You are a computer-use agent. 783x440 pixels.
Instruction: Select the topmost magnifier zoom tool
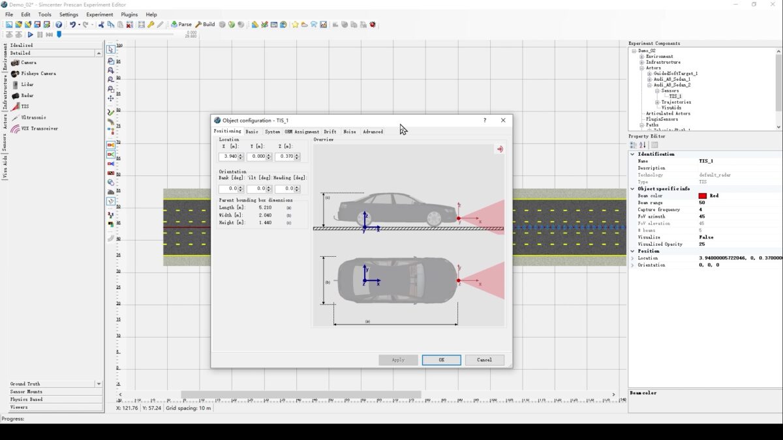[x=111, y=61]
